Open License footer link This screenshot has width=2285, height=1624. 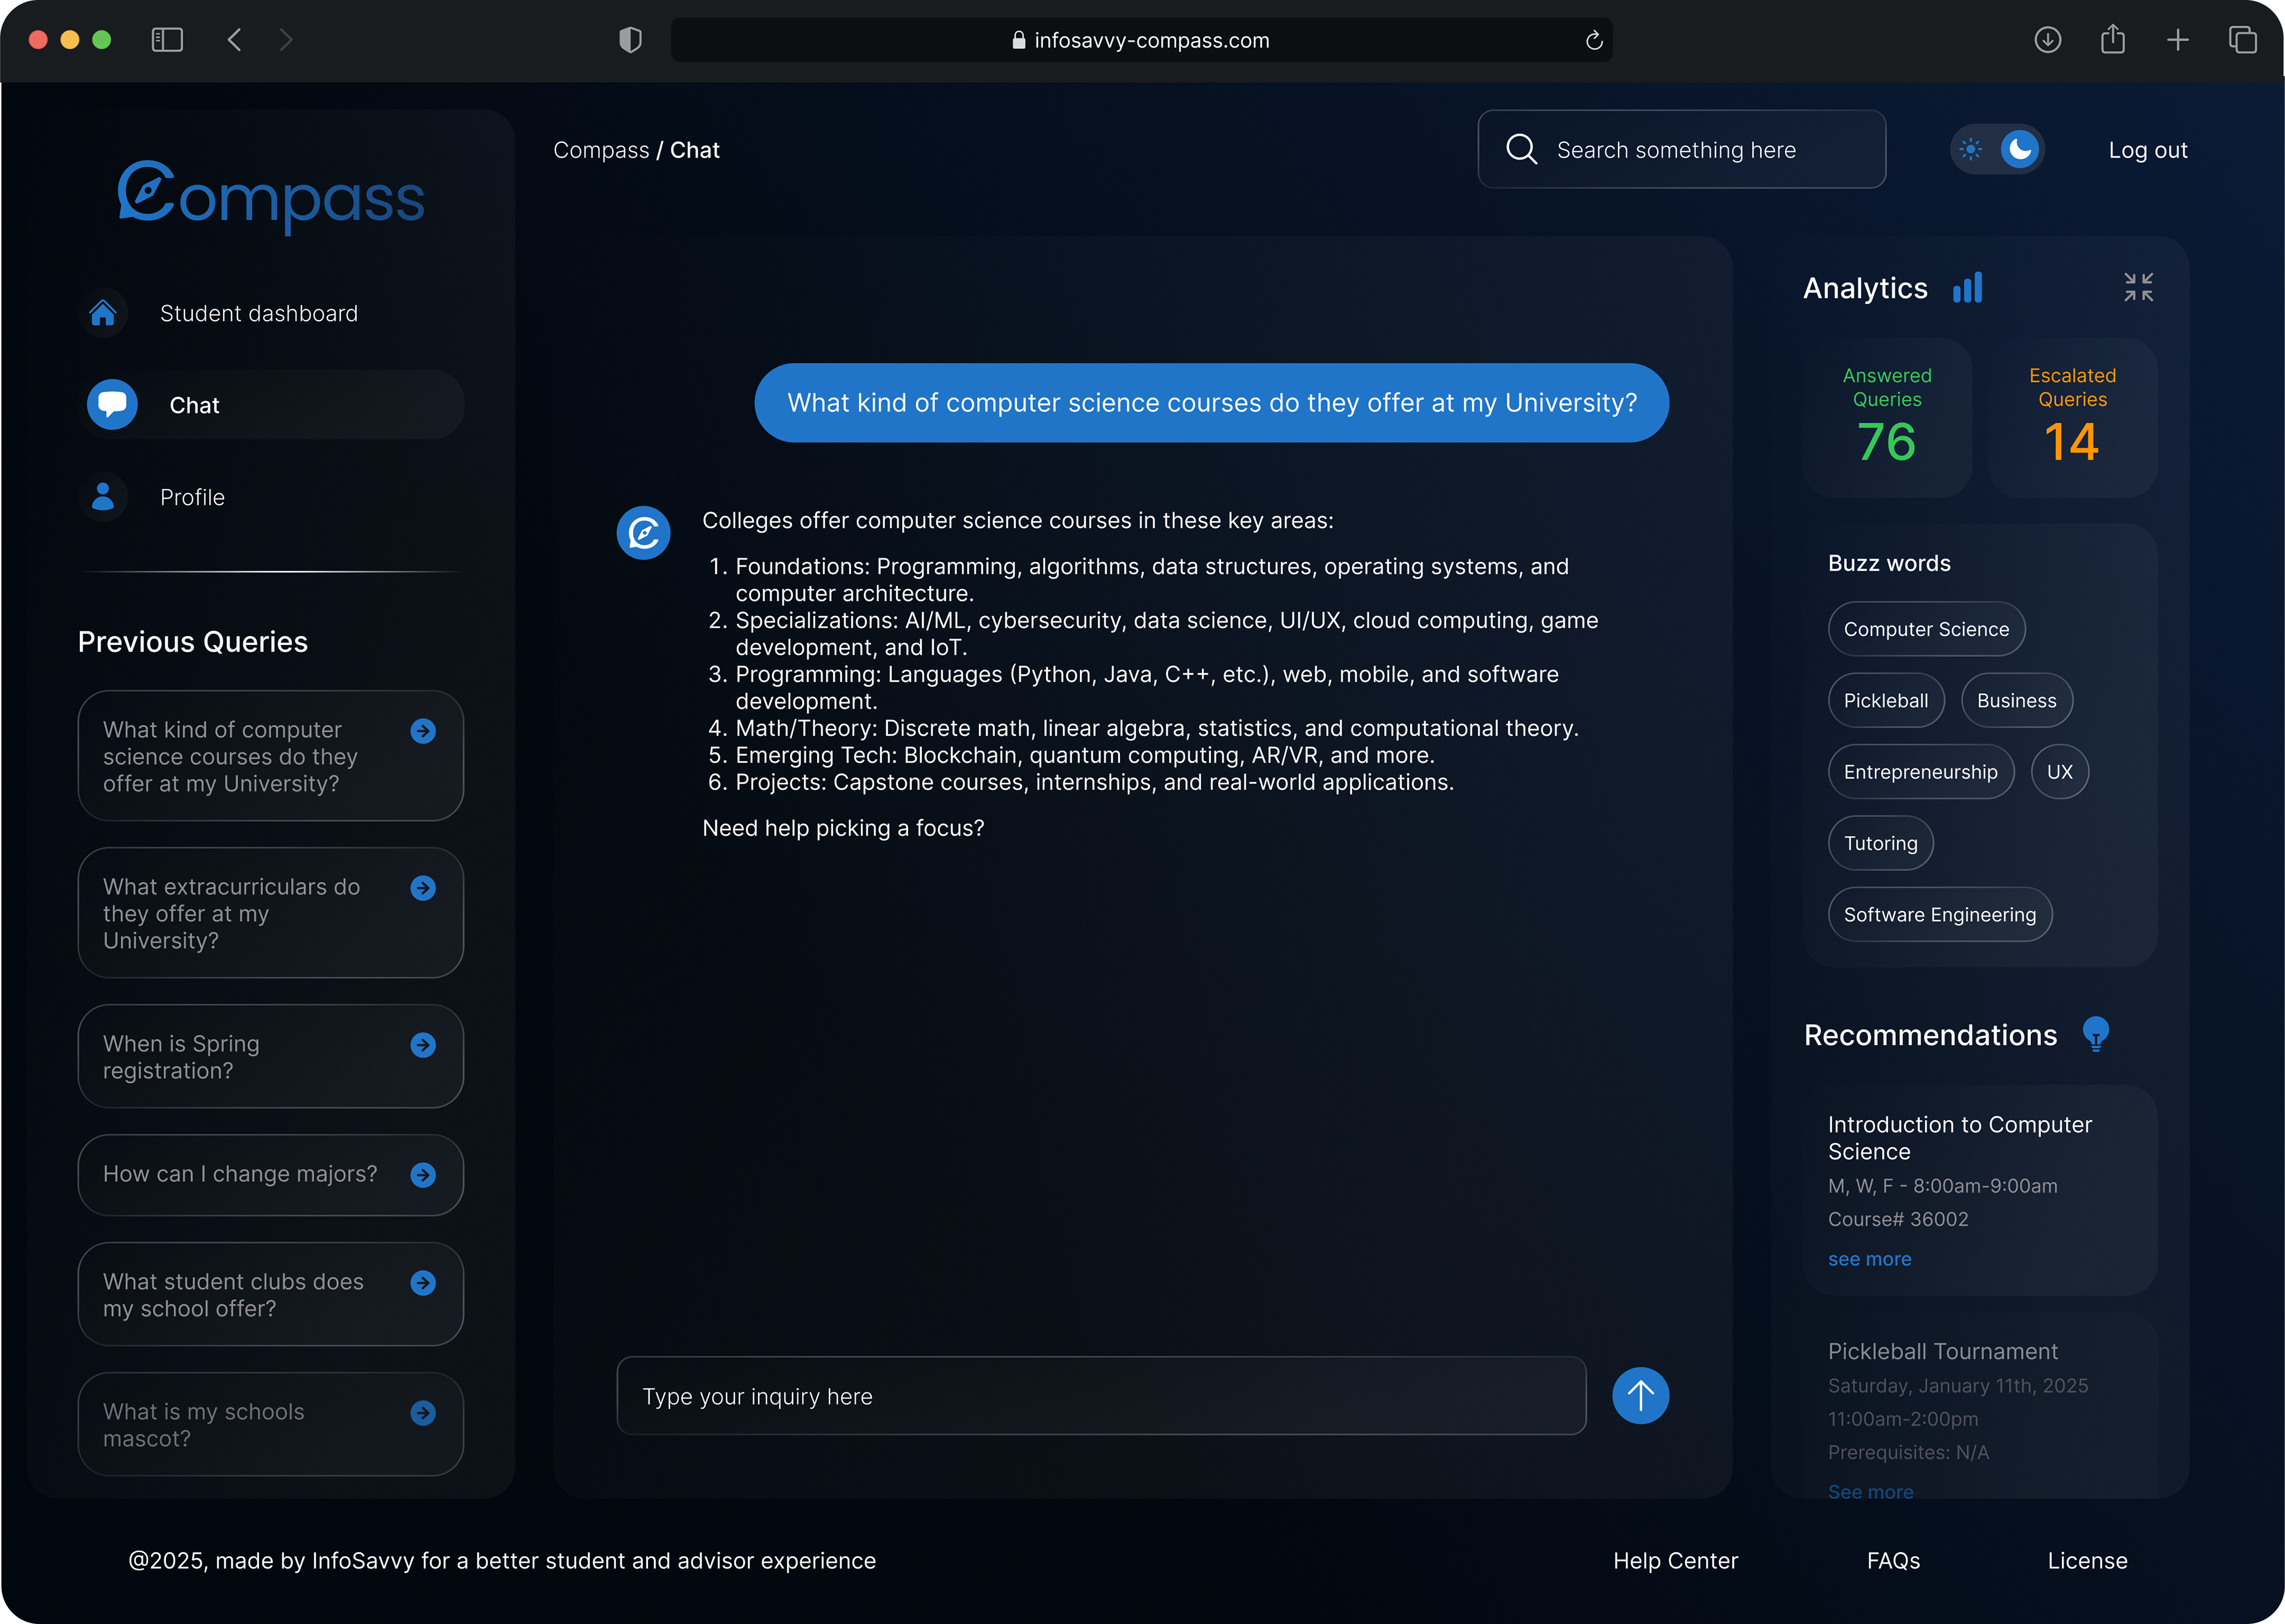[2087, 1560]
